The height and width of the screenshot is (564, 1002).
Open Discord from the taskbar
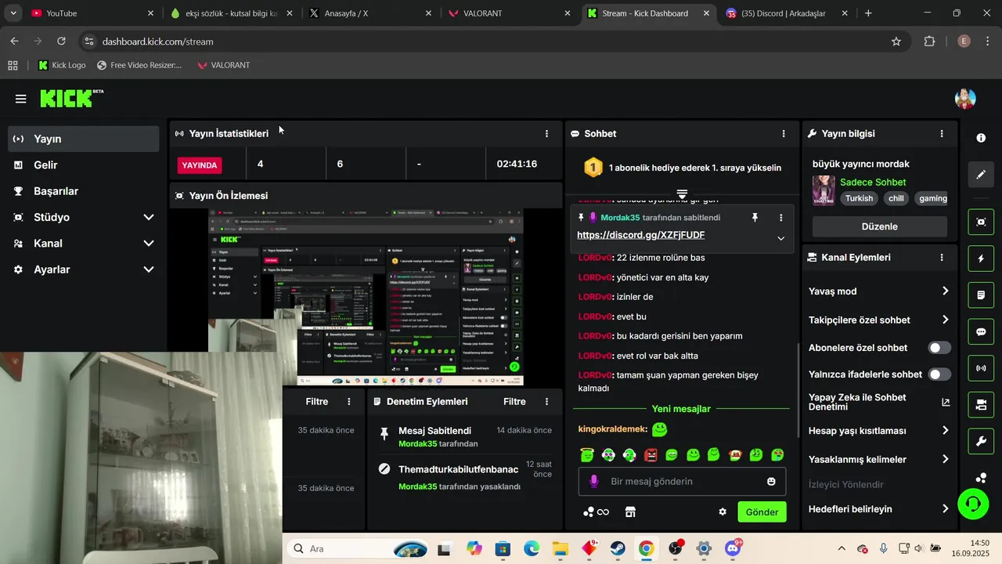(733, 548)
